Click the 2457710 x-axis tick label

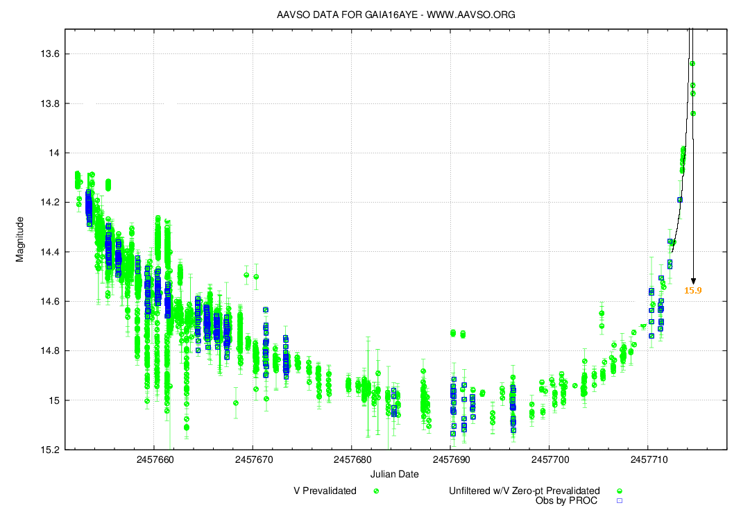(647, 459)
